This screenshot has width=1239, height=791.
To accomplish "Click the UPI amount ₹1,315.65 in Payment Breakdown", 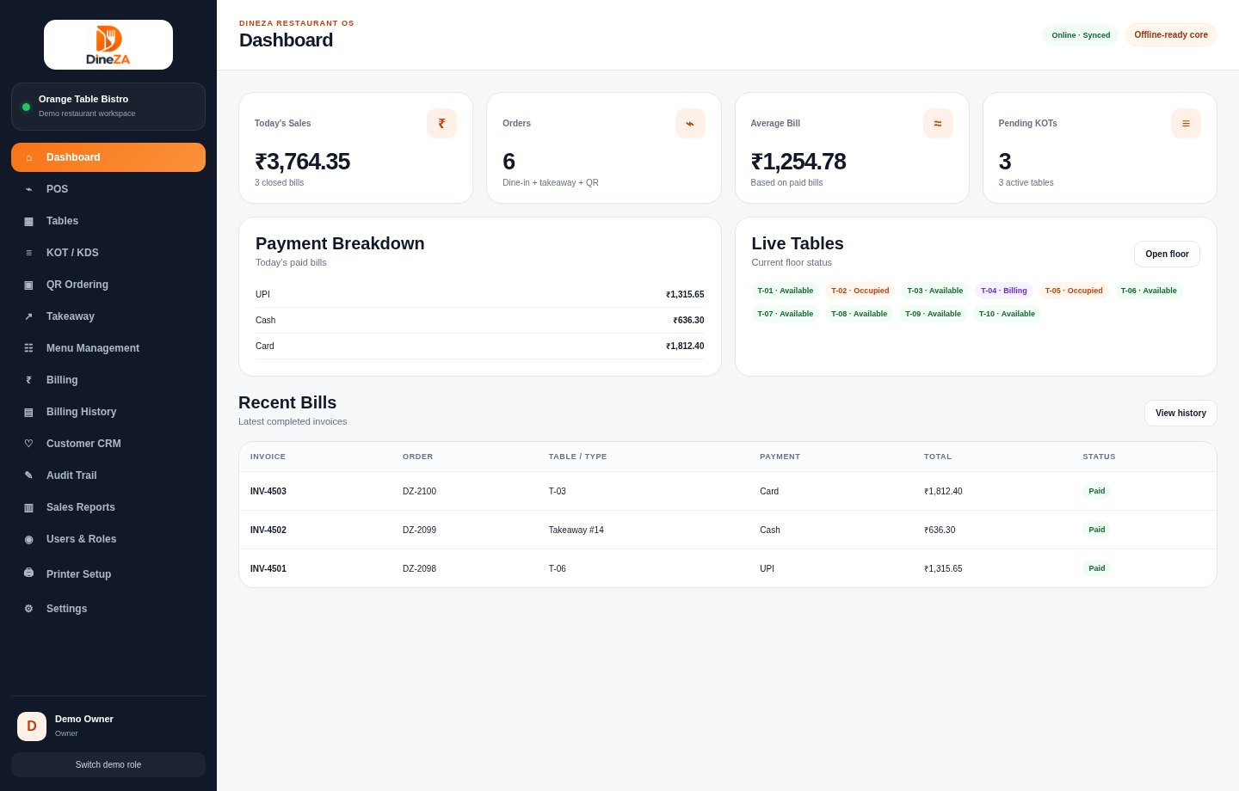I will [x=685, y=295].
